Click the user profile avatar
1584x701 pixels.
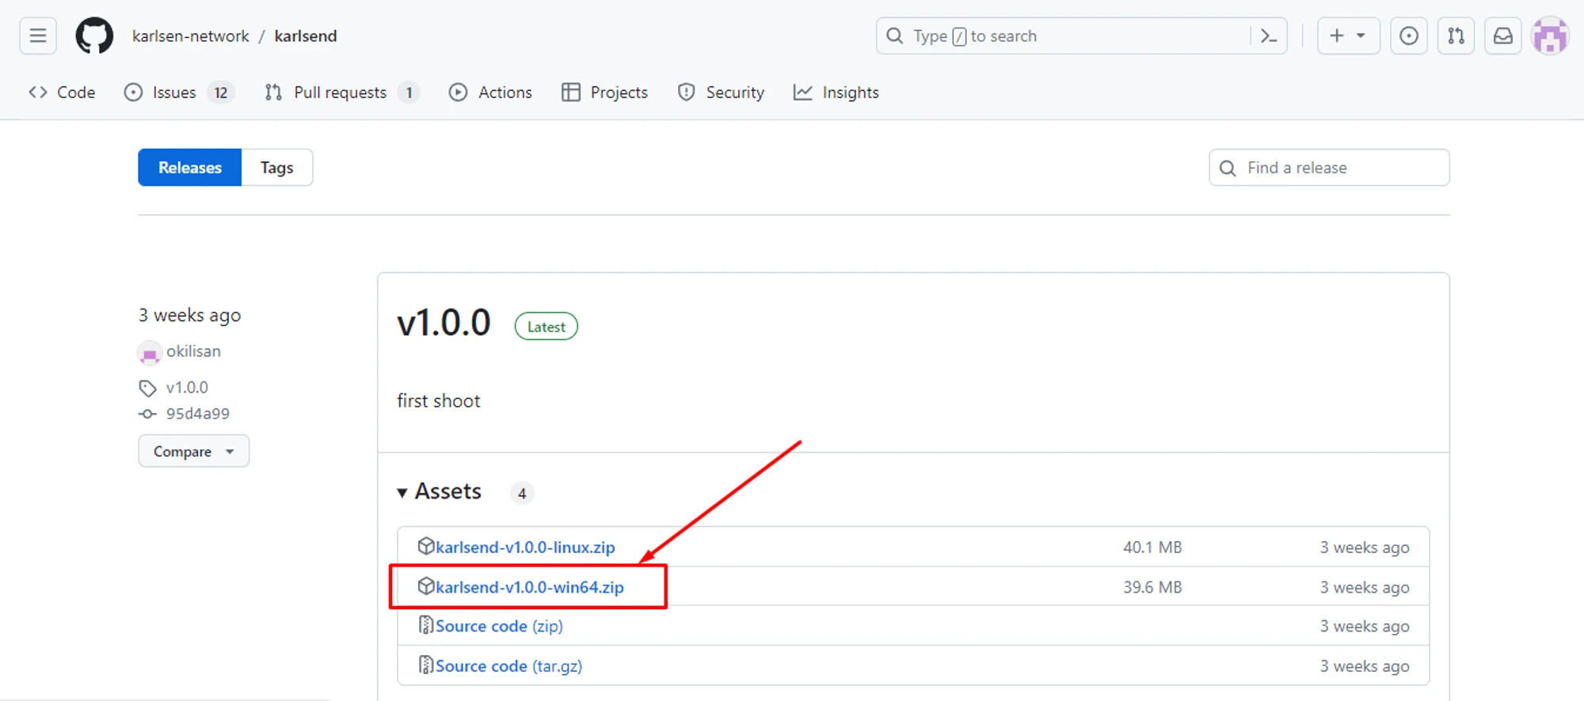1550,36
